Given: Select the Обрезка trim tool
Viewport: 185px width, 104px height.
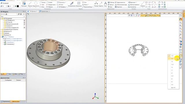Looking at the screenshot, I should [49, 7].
